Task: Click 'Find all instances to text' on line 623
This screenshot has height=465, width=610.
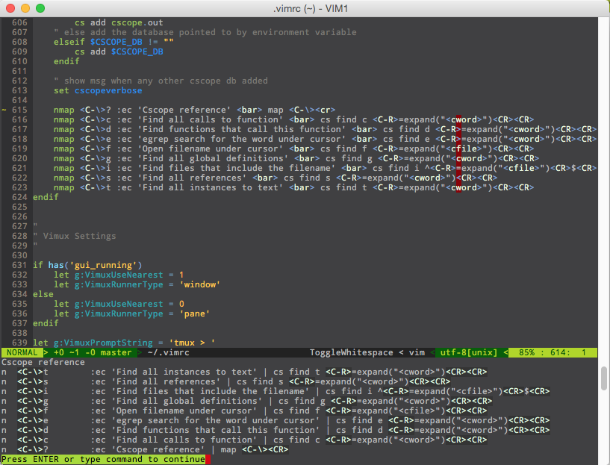Action: pos(210,188)
